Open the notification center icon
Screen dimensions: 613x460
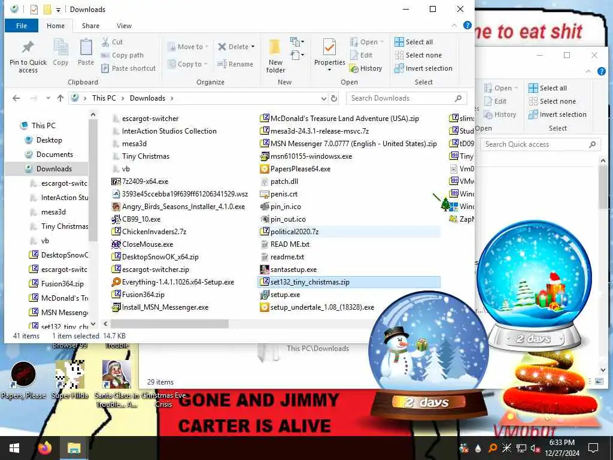coord(593,448)
